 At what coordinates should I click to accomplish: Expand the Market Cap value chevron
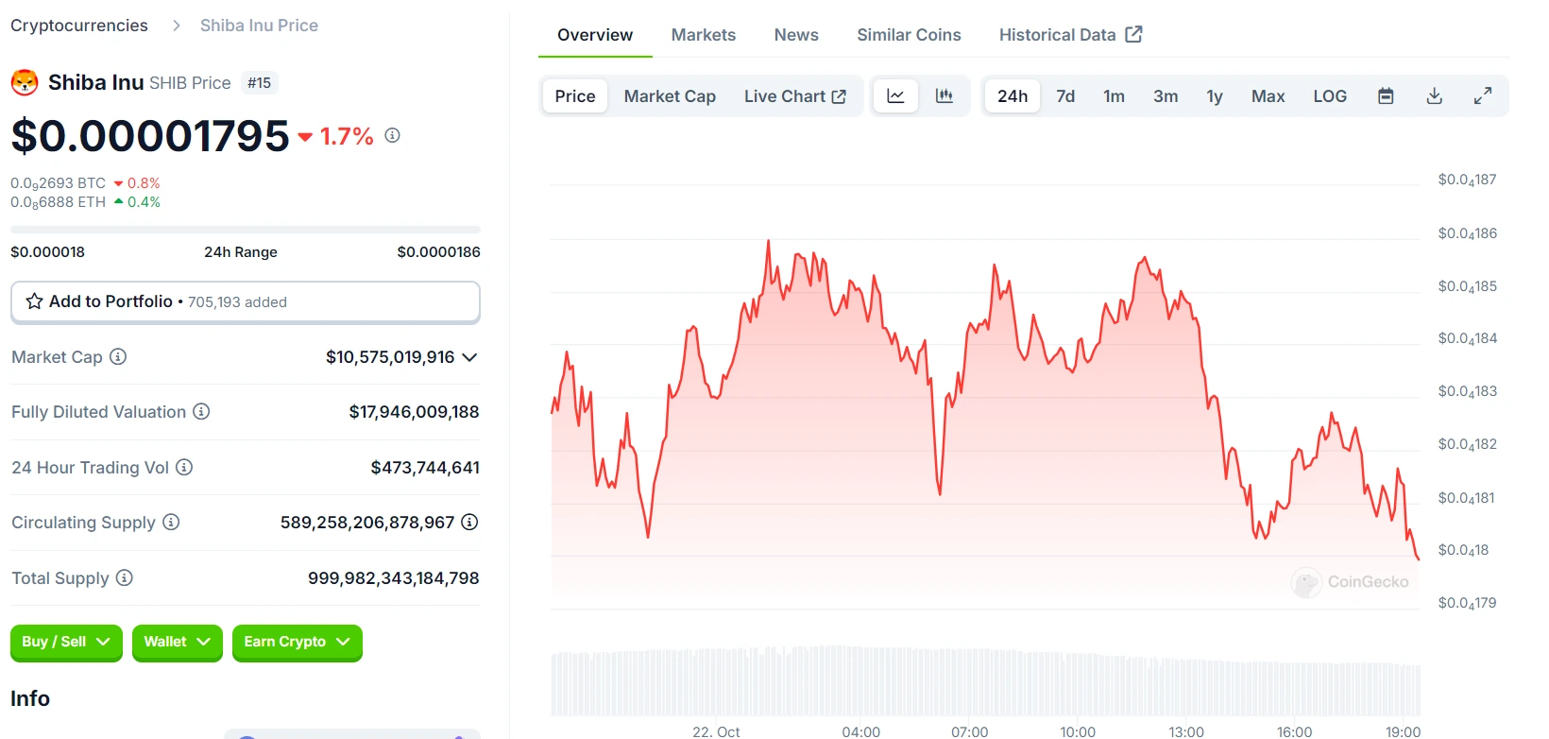click(x=469, y=357)
